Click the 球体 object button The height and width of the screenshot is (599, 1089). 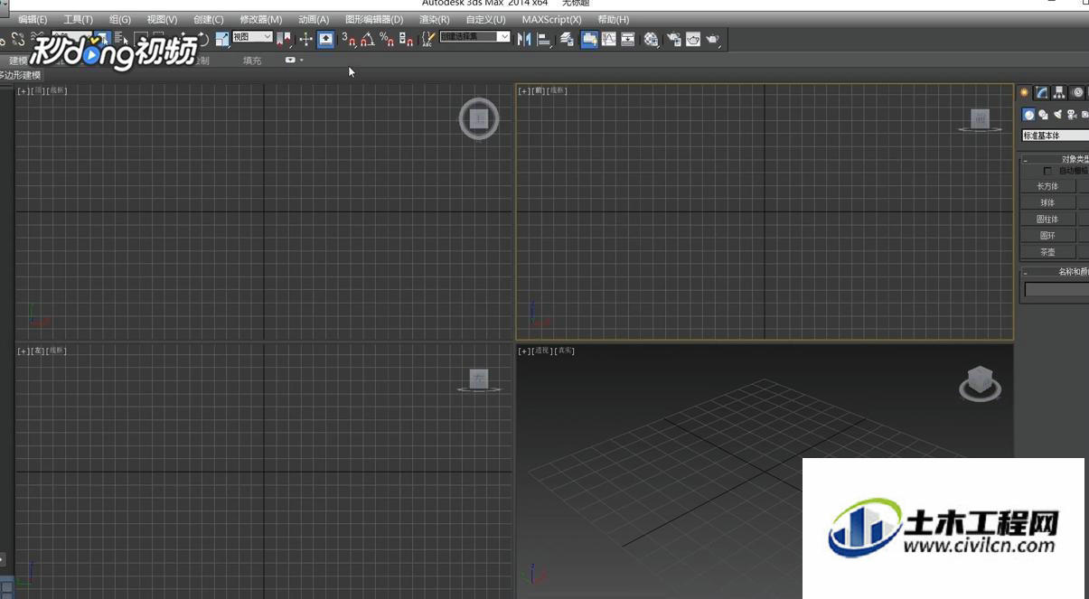[1047, 202]
